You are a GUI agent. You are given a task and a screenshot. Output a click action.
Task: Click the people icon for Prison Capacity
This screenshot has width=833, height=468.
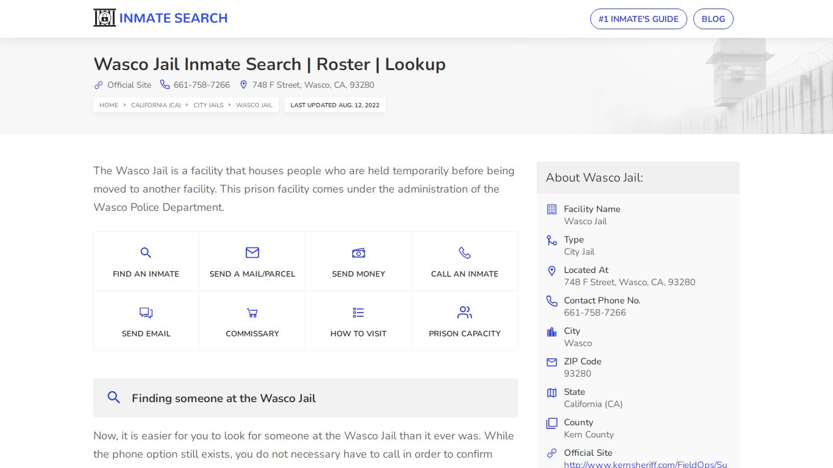tap(465, 313)
